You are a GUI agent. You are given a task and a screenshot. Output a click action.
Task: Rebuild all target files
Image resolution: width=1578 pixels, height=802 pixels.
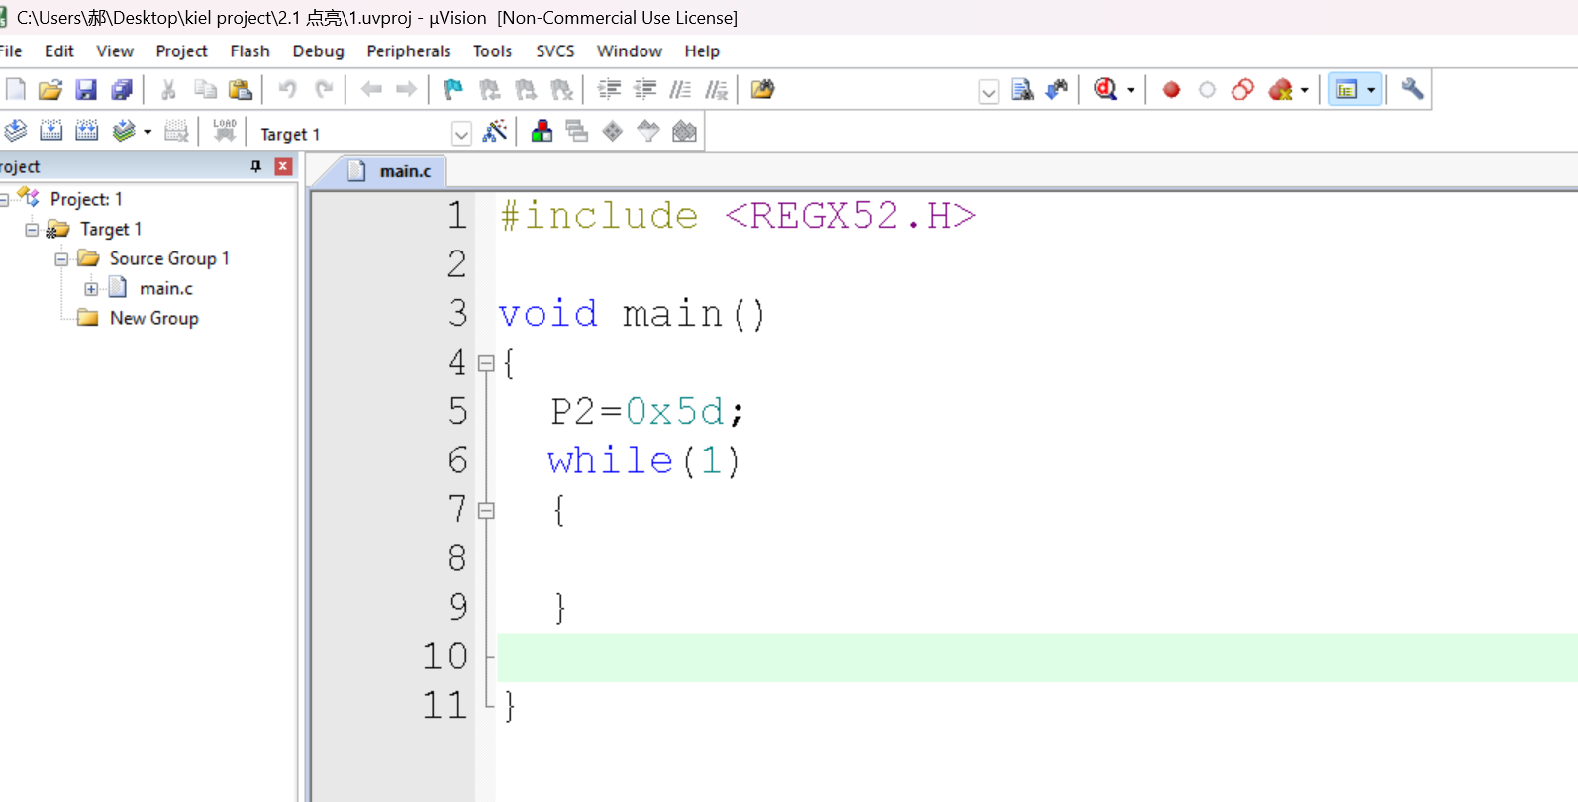(87, 131)
